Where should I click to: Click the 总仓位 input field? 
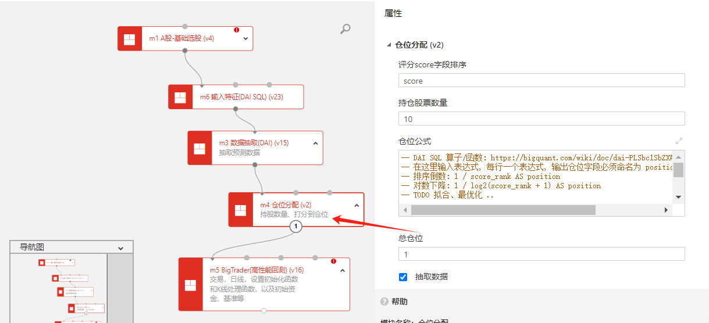coord(541,254)
